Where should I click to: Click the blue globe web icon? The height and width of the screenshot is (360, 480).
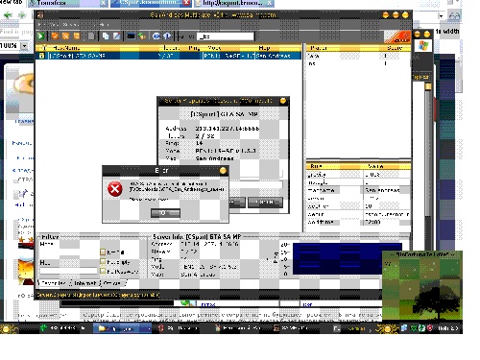[156, 36]
